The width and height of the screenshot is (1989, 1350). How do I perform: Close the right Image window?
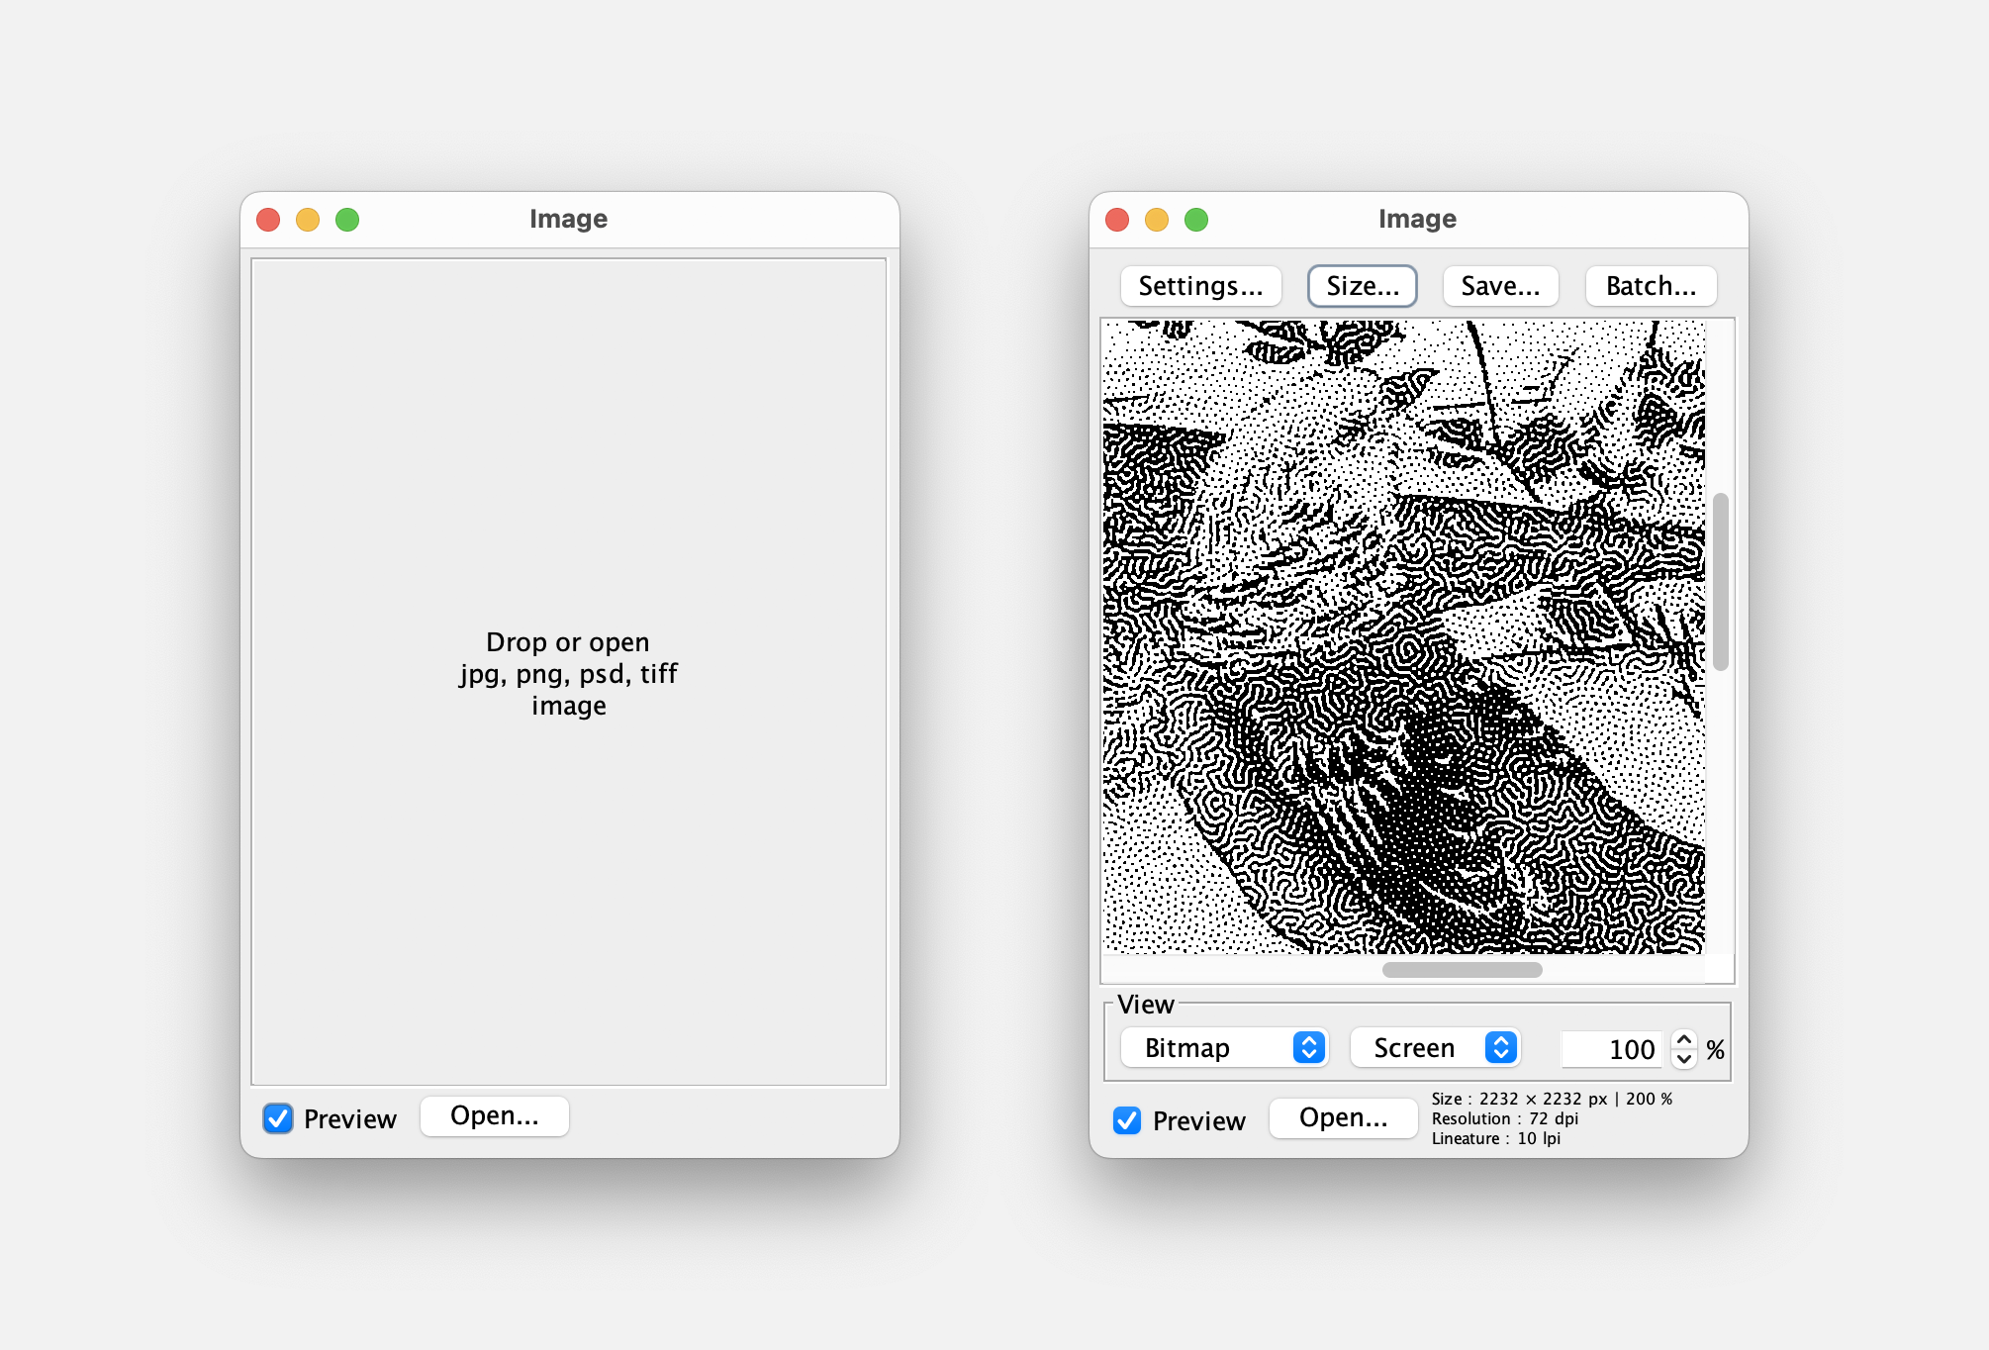tap(1117, 220)
